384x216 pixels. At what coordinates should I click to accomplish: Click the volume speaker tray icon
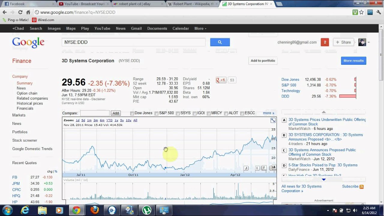click(355, 210)
